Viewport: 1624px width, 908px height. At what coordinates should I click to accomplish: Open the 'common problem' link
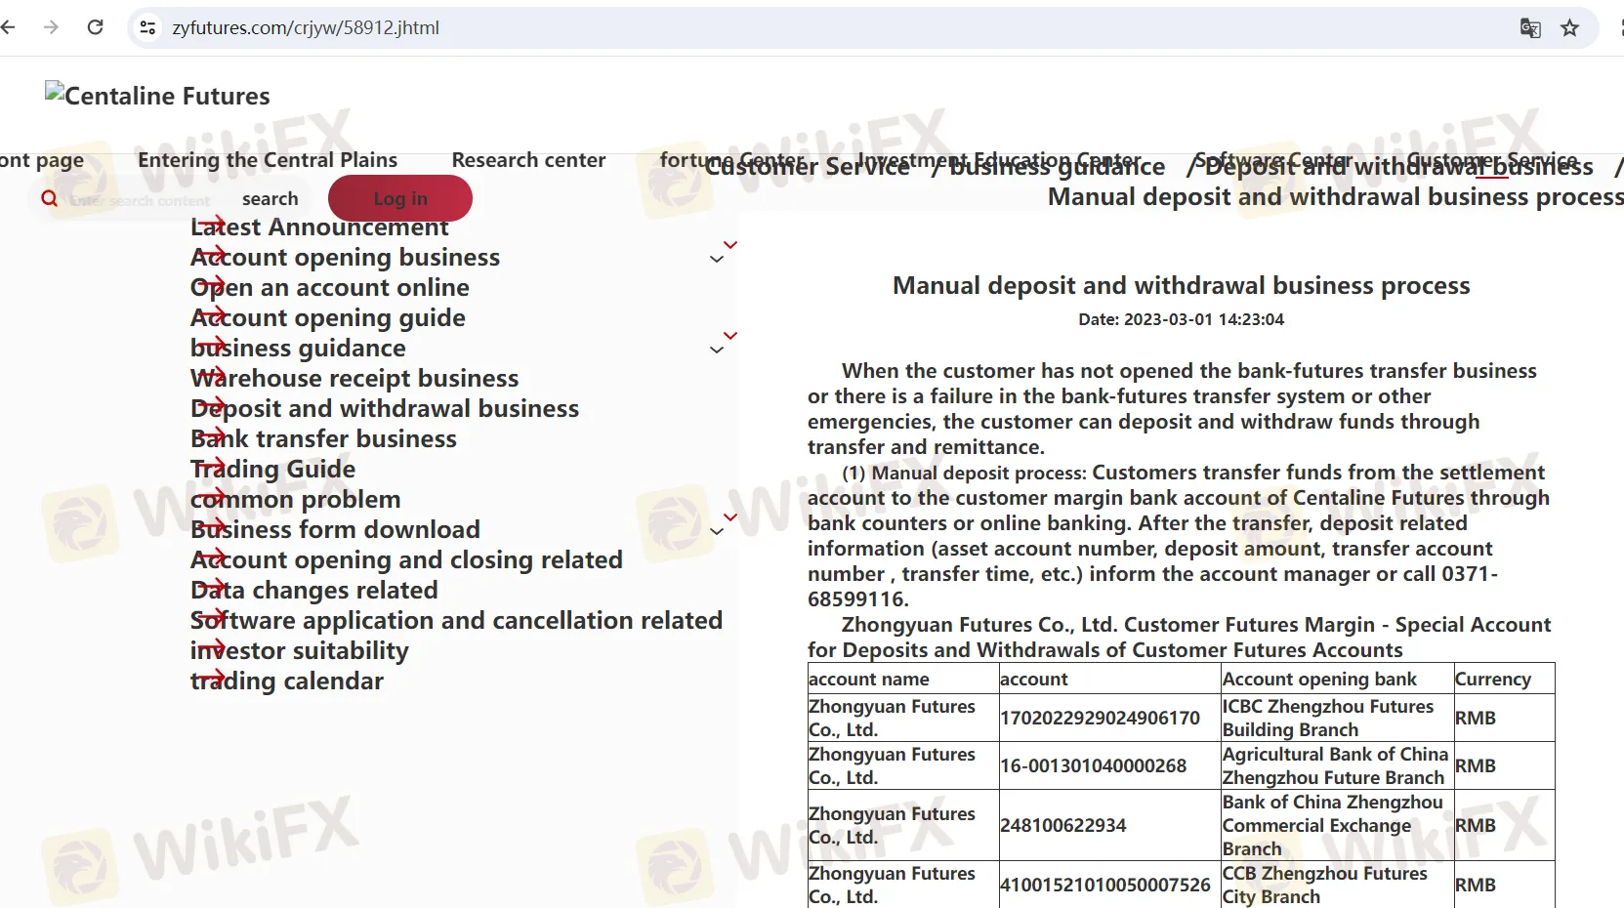click(296, 499)
